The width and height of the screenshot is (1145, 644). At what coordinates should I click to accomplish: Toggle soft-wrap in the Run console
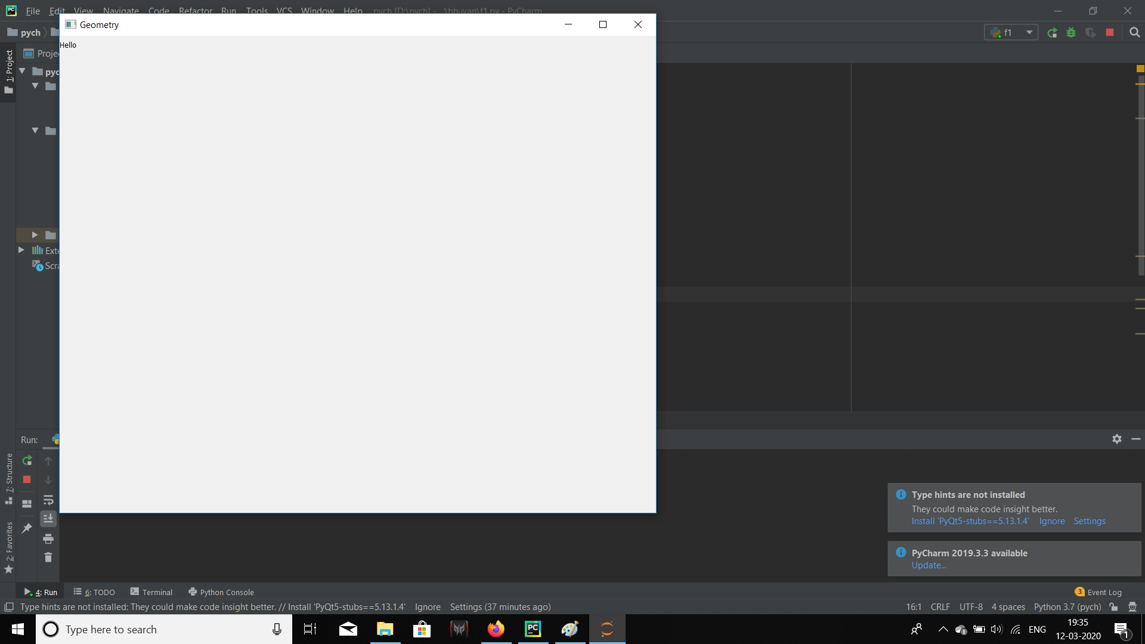pyautogui.click(x=48, y=500)
